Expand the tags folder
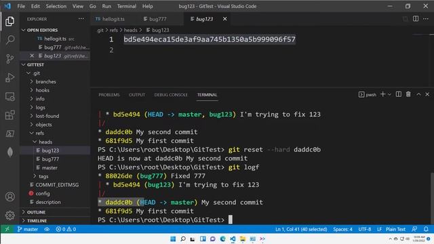The image size is (434, 244). tap(55, 176)
